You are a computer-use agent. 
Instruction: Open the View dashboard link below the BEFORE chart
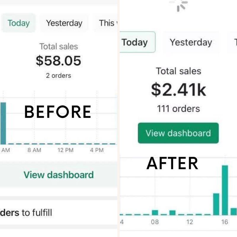59,175
